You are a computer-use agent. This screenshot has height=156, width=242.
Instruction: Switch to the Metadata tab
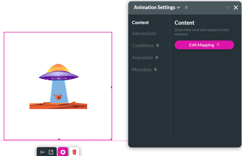click(x=142, y=70)
